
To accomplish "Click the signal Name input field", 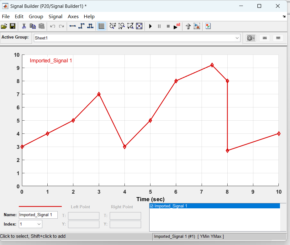I will 38,215.
